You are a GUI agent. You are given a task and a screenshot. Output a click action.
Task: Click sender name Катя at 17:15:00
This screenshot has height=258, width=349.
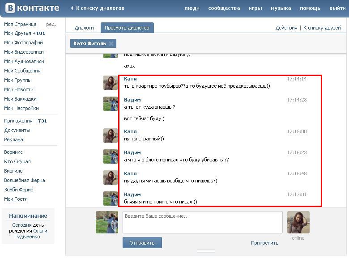(x=130, y=131)
